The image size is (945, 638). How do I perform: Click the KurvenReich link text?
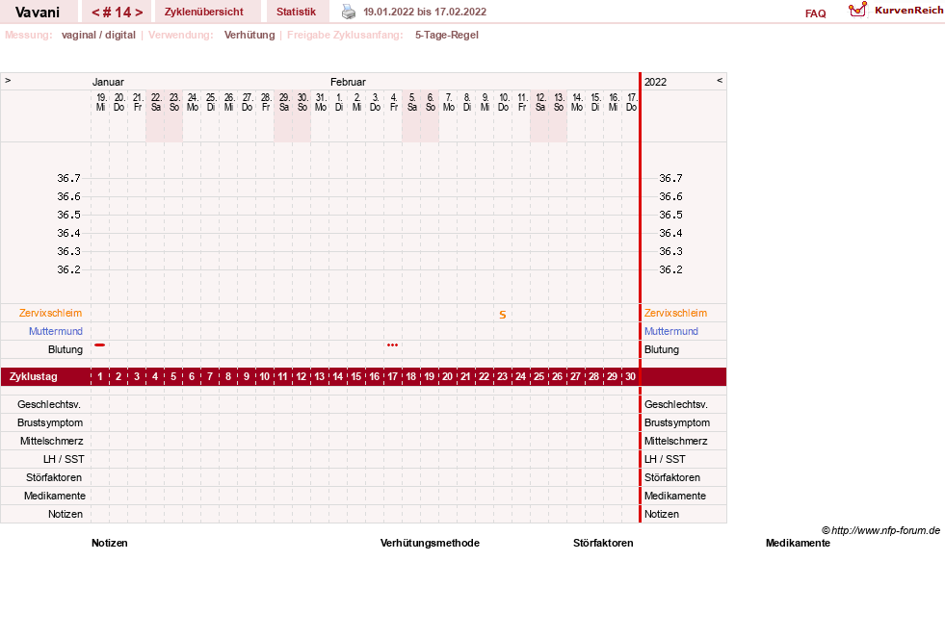(x=908, y=11)
